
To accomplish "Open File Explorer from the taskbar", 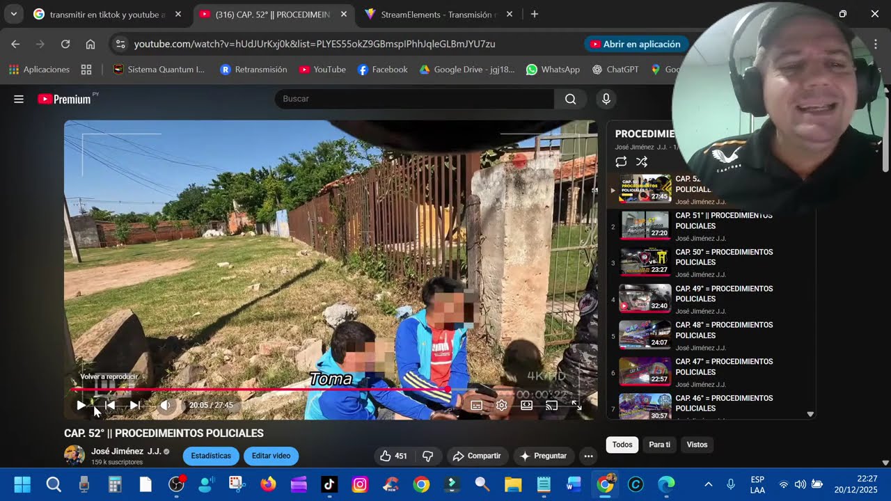I will 513,484.
